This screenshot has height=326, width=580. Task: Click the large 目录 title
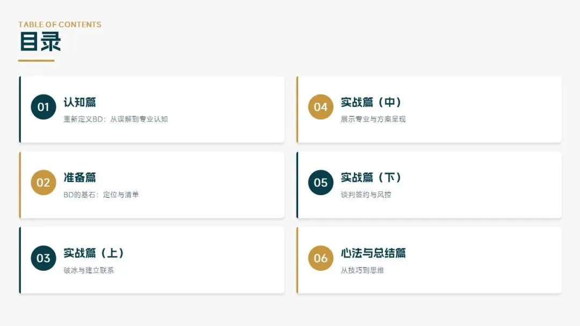tap(40, 42)
